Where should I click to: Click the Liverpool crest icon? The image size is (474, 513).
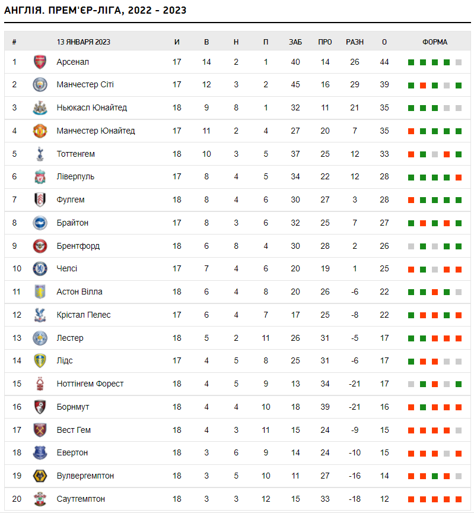point(40,176)
